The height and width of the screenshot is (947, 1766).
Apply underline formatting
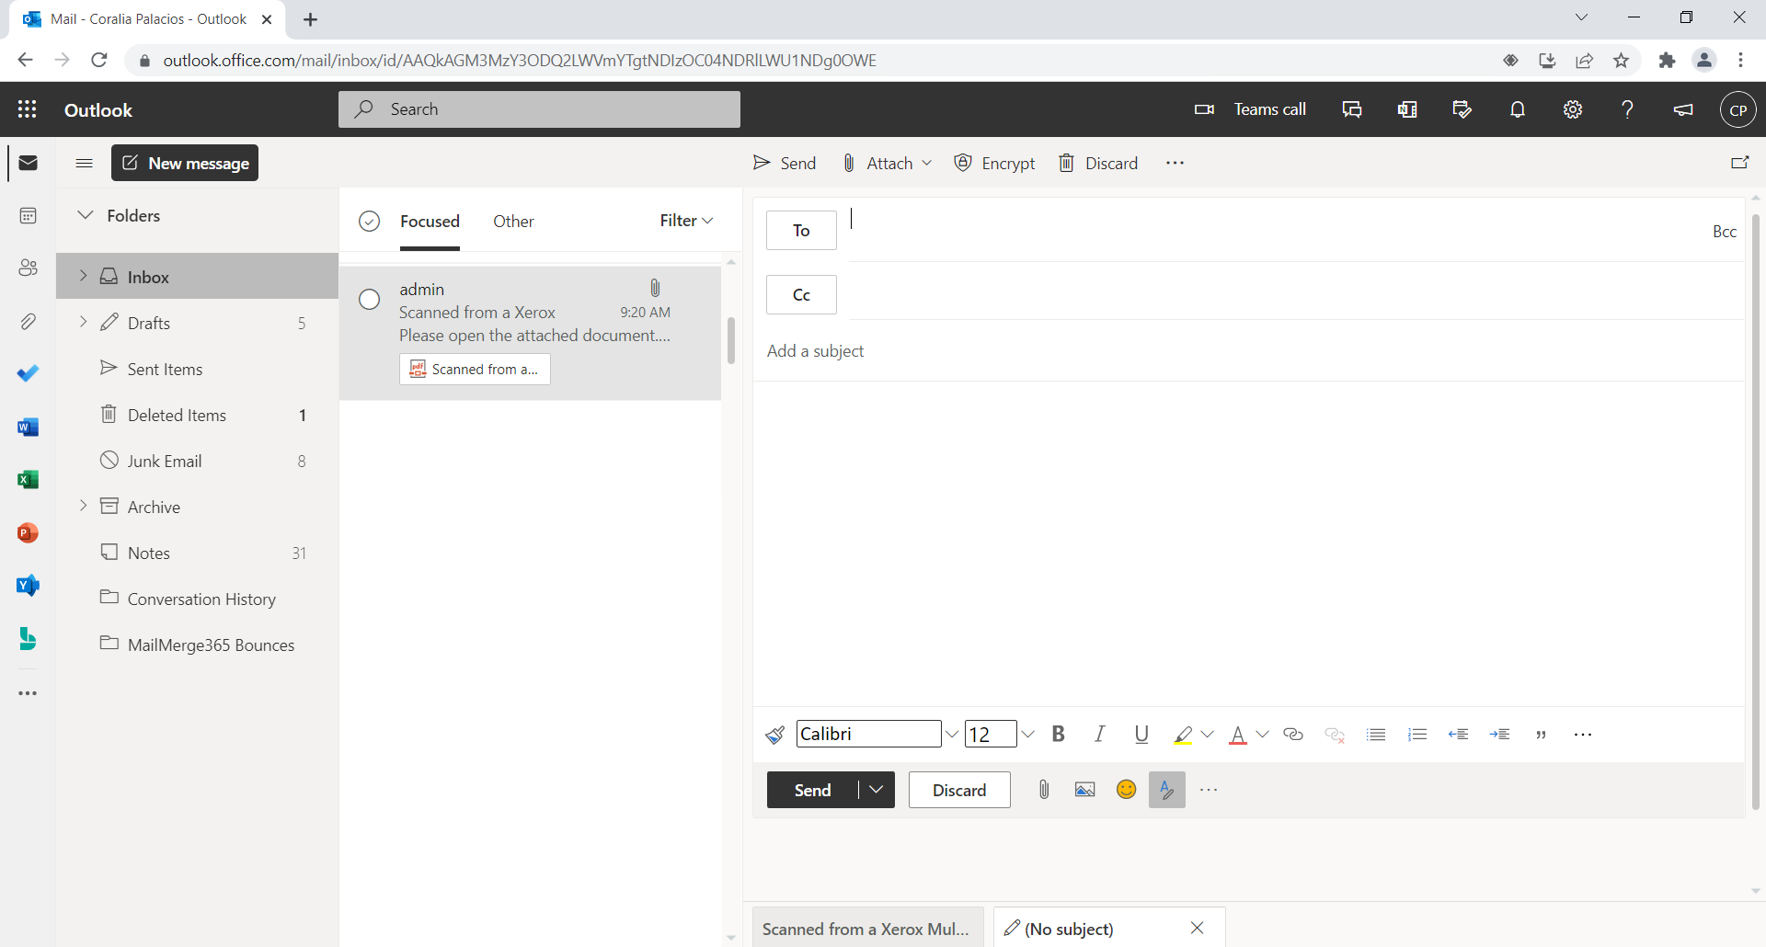pyautogui.click(x=1141, y=734)
